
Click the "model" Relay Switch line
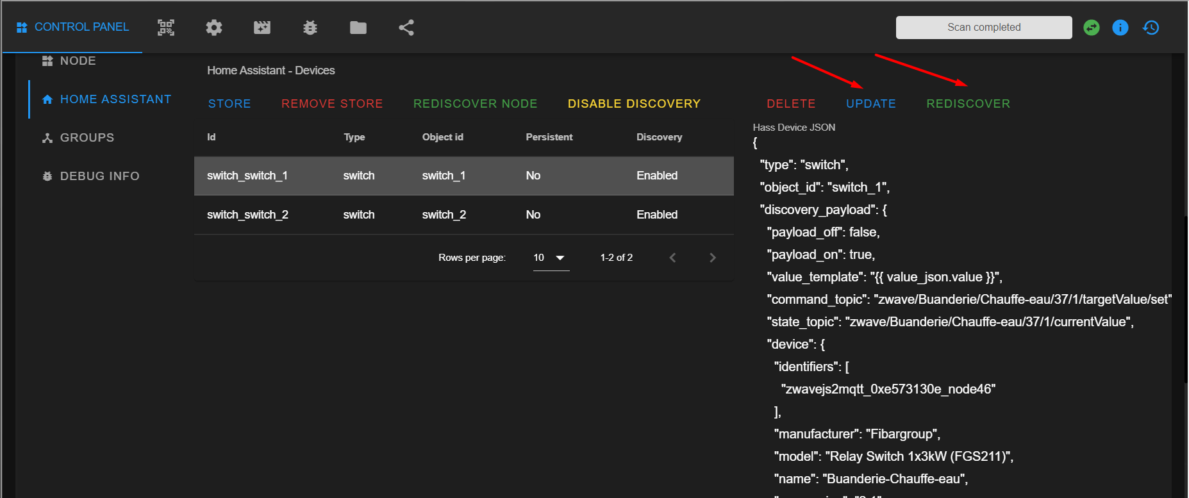pos(894,456)
